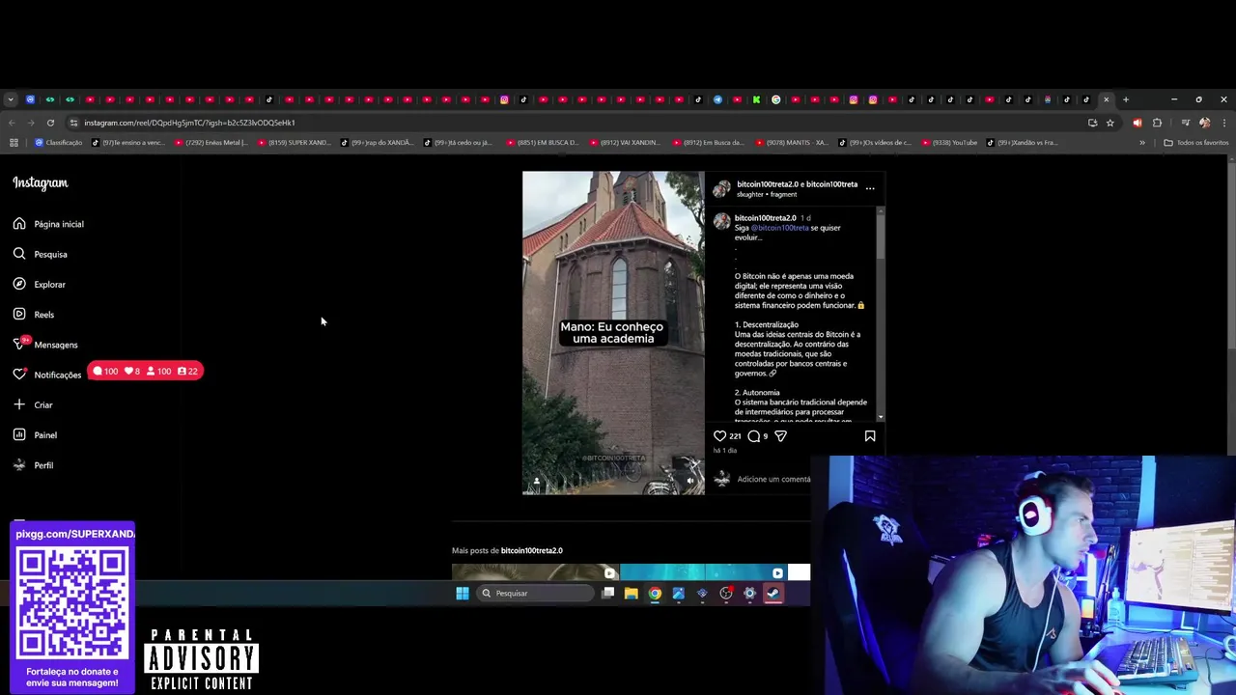Open the (9338) YouTube bookmark

(x=949, y=143)
